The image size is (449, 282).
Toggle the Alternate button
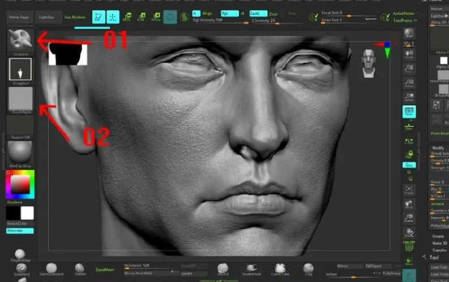[x=20, y=231]
